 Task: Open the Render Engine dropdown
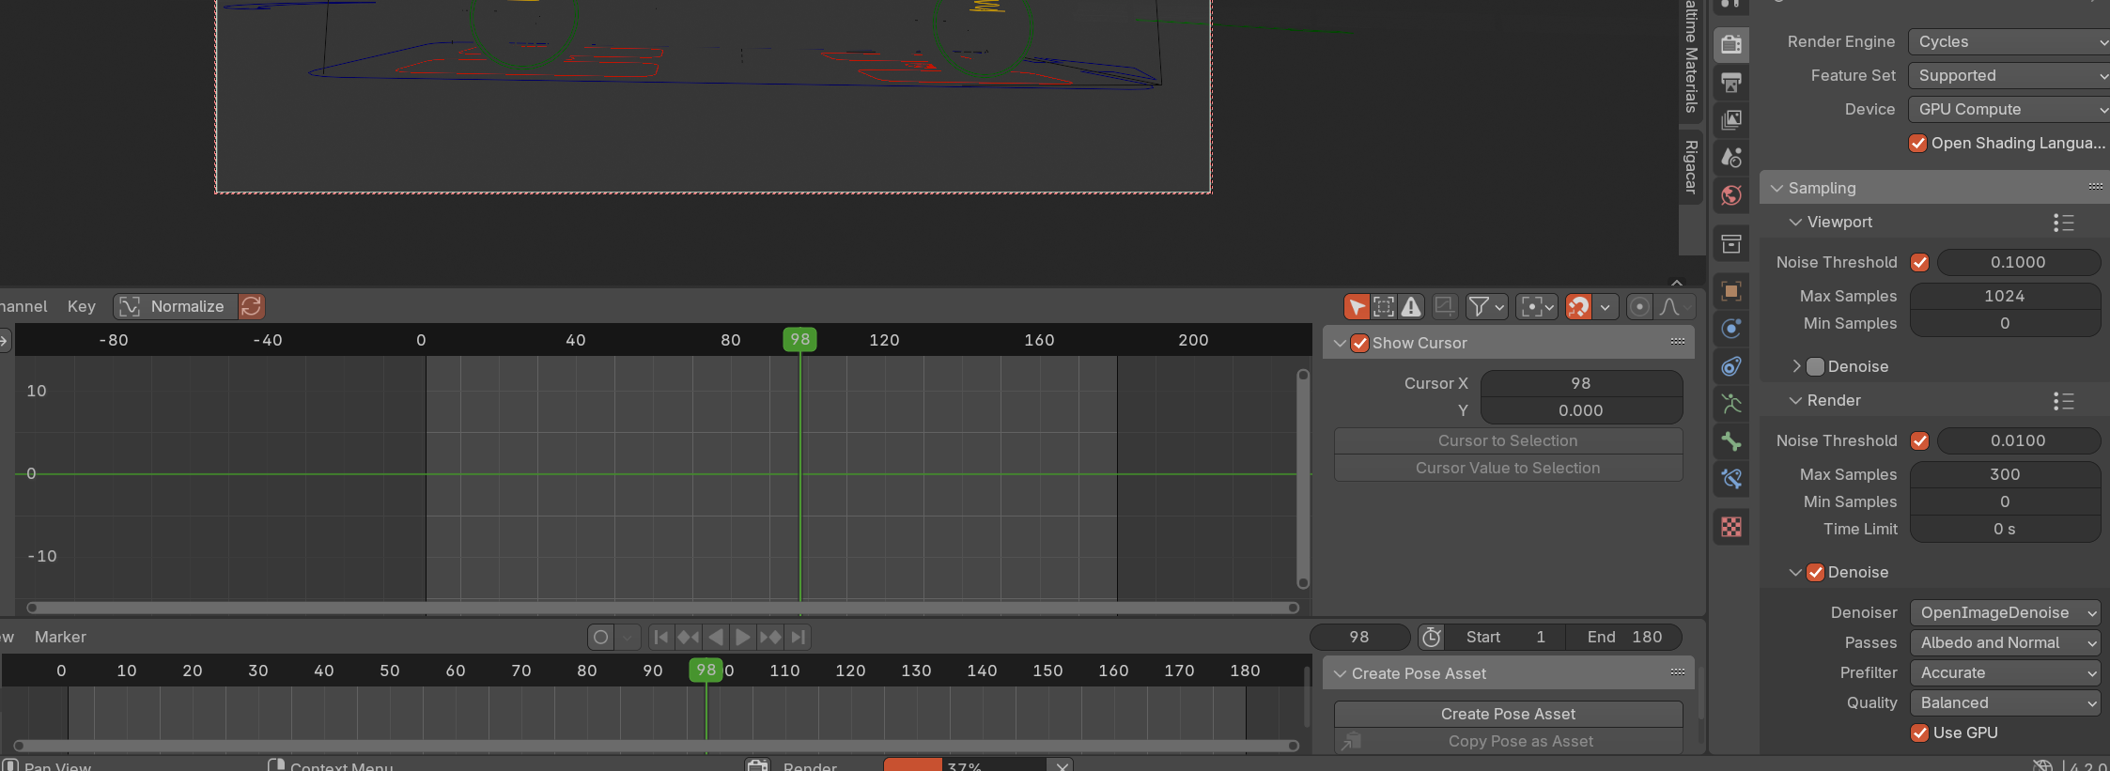(2009, 42)
